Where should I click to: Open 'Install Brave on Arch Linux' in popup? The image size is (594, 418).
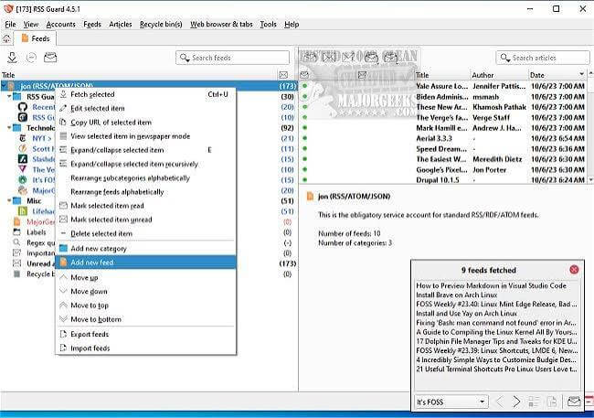click(457, 295)
